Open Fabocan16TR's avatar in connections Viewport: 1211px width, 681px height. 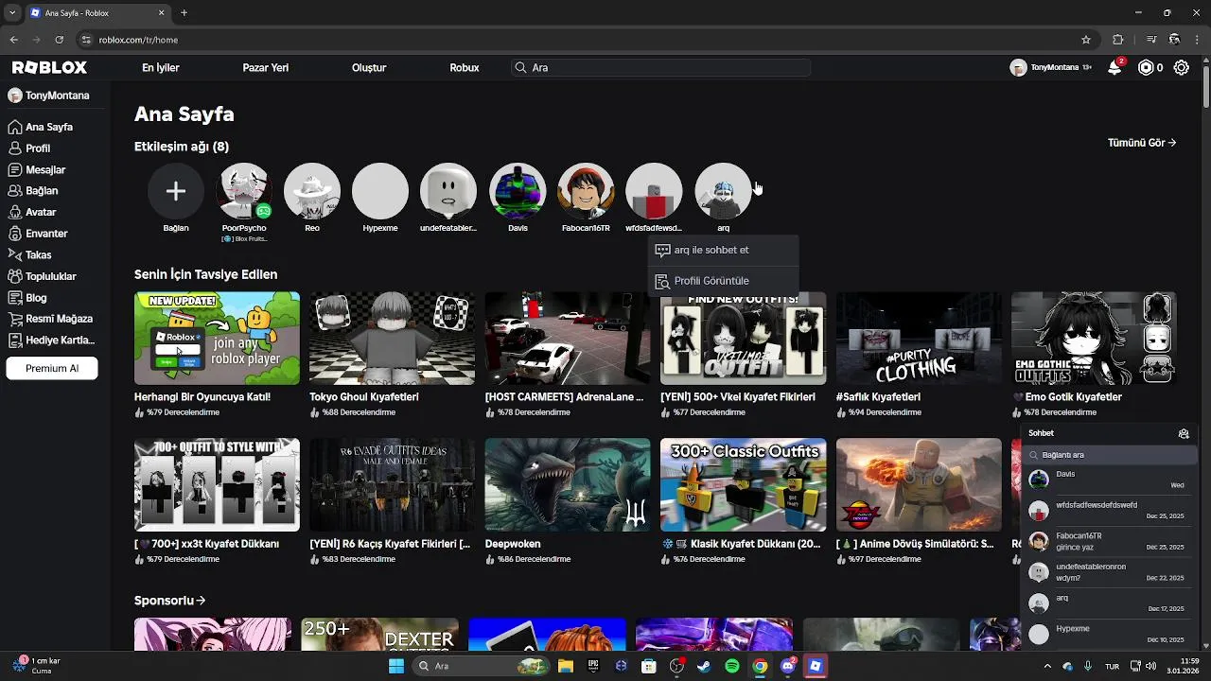click(586, 191)
